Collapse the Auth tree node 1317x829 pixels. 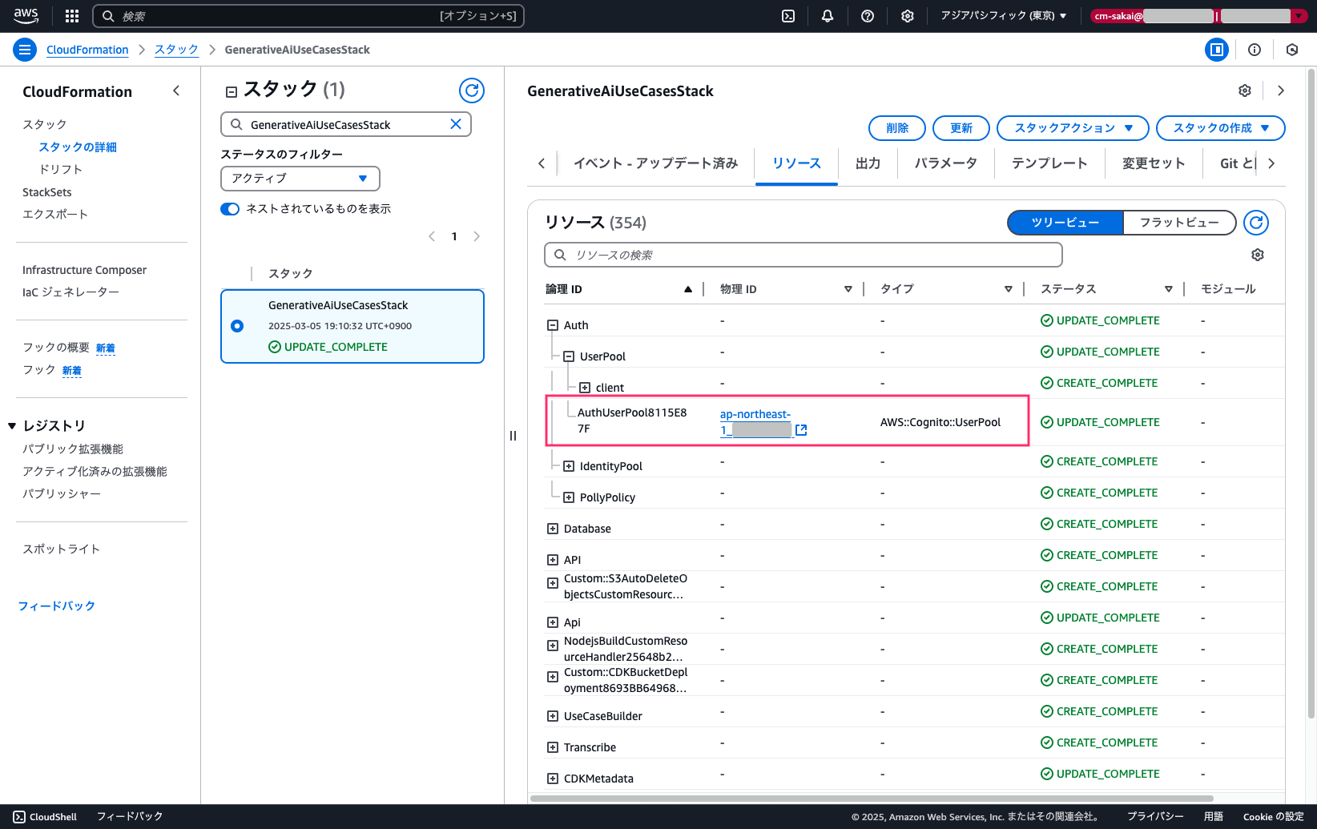pos(553,325)
